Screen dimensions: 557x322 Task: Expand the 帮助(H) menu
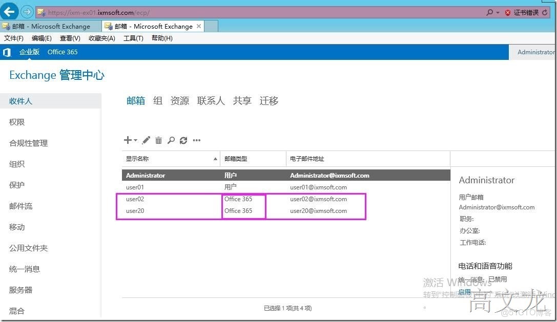click(x=161, y=37)
